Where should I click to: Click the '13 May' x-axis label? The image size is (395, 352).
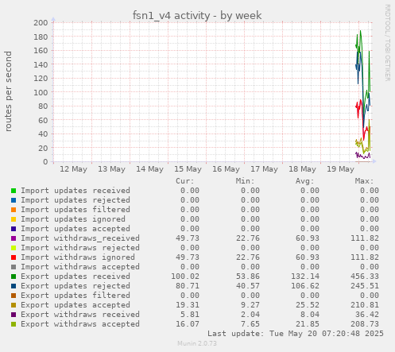[111, 169]
